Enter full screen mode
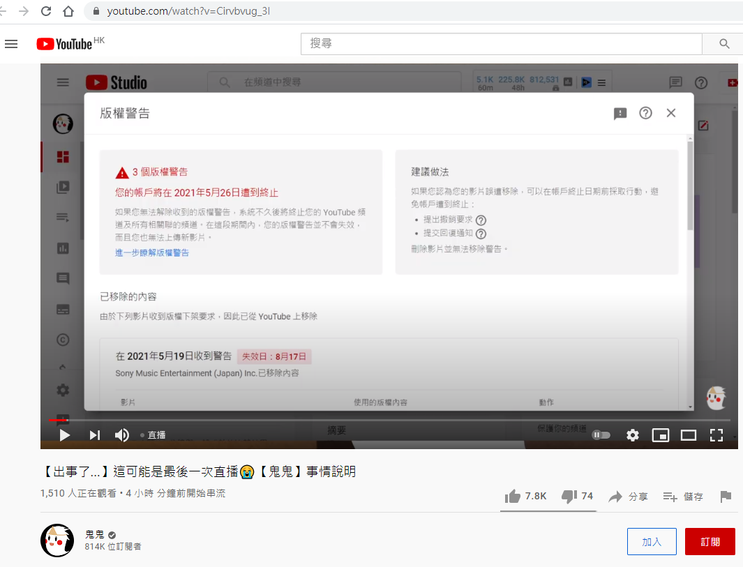This screenshot has width=743, height=567. point(716,435)
